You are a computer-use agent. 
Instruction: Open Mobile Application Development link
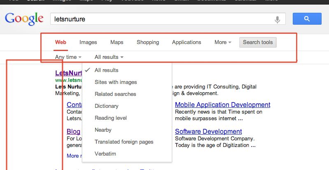coord(223,105)
